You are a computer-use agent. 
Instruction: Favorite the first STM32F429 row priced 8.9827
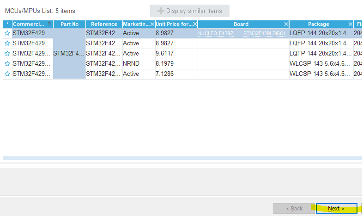click(7, 33)
